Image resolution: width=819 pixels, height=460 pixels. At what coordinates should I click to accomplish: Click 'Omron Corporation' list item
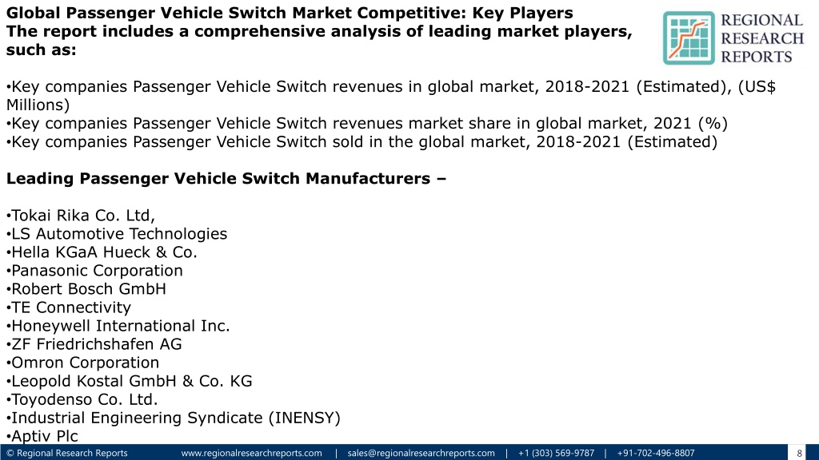click(x=82, y=363)
